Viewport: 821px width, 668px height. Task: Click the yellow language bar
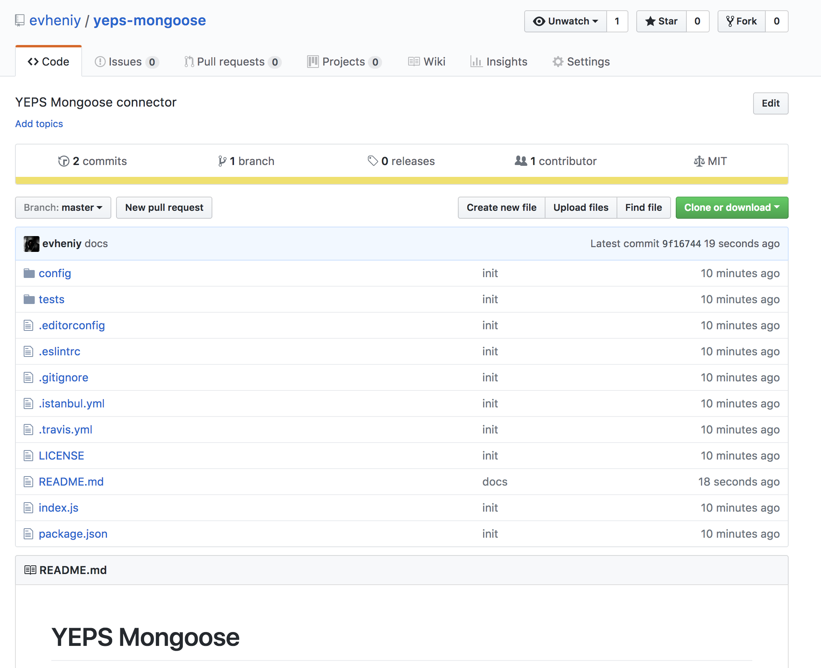coord(401,181)
